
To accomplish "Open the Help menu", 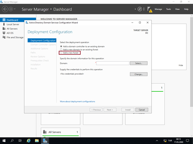I will [x=186, y=9].
